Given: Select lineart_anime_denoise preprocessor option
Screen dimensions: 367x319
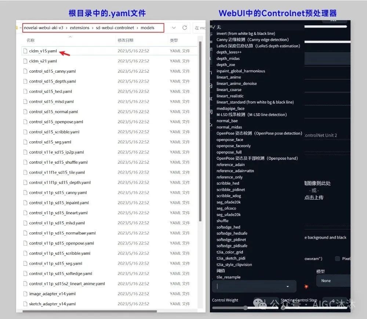Looking at the screenshot, I should pos(237,84).
